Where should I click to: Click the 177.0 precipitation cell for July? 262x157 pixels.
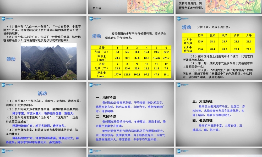(117, 74)
